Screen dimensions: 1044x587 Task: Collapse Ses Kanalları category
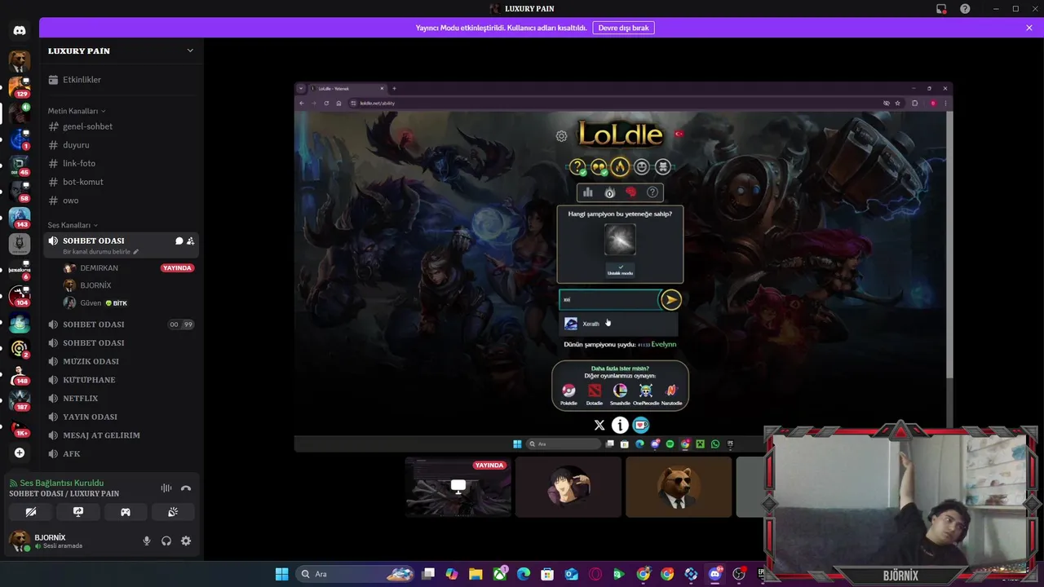73,225
